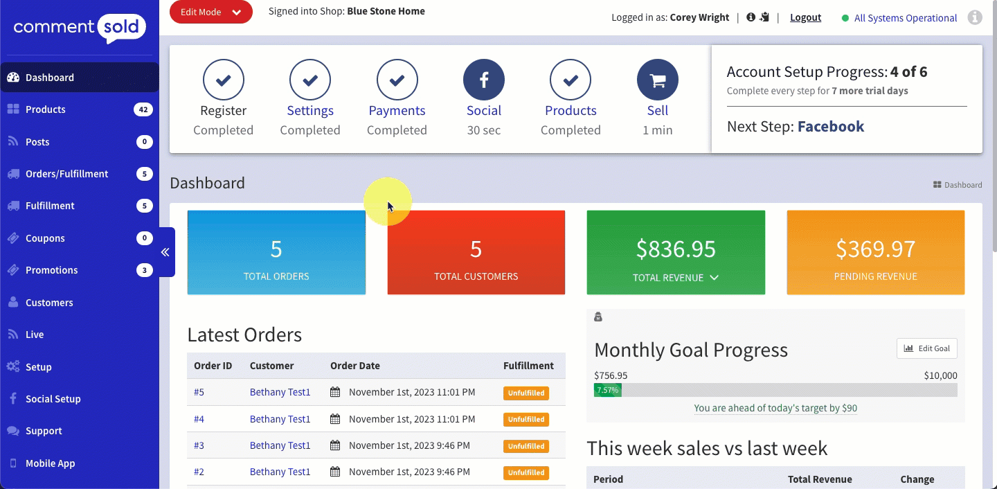Click the Settings checkmark circle icon
Screen dimensions: 997x489
point(309,80)
